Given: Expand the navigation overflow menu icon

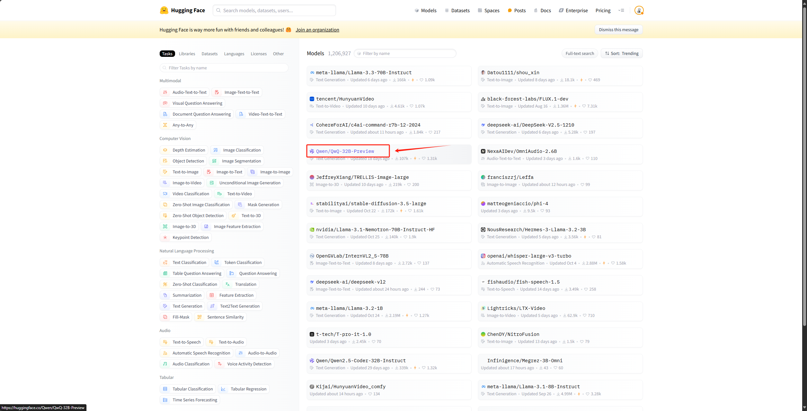Looking at the screenshot, I should click(x=621, y=10).
